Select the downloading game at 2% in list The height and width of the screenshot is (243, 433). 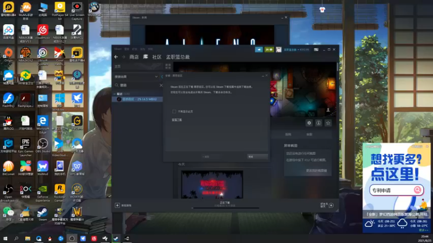(137, 99)
